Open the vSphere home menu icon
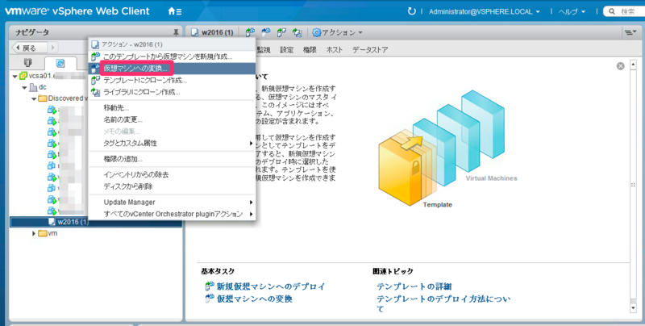The height and width of the screenshot is (326, 645). (175, 11)
